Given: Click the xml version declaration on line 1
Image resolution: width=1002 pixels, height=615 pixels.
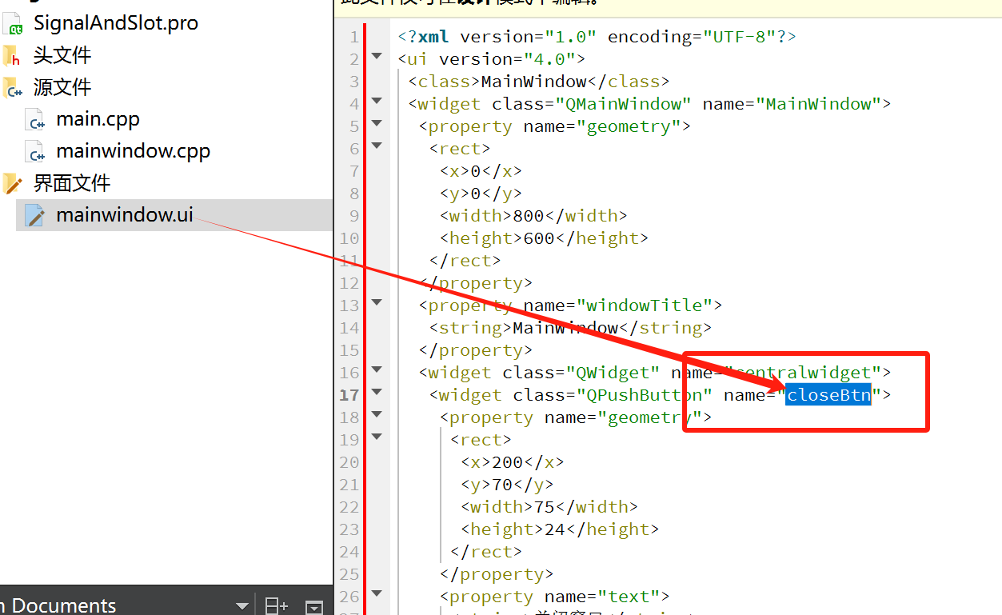Looking at the screenshot, I should pos(597,36).
